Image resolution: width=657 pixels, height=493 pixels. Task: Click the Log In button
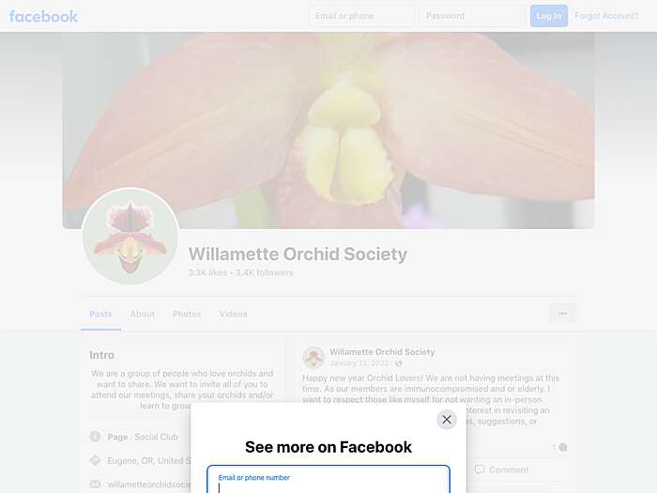pyautogui.click(x=549, y=16)
